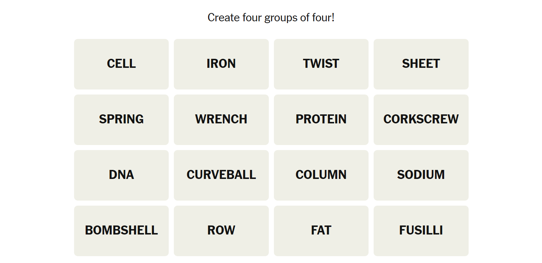Click the WRENCH tile
The image size is (542, 263).
[221, 119]
